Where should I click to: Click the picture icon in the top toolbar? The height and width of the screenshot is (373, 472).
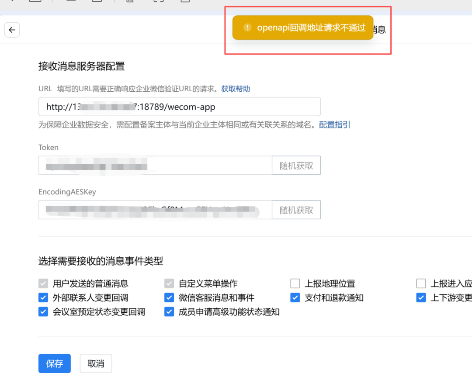coord(129,2)
